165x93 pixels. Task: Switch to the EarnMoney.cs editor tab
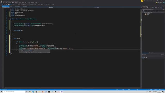point(18,6)
